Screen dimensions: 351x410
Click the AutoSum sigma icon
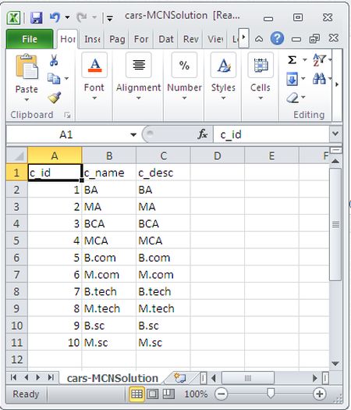point(292,60)
